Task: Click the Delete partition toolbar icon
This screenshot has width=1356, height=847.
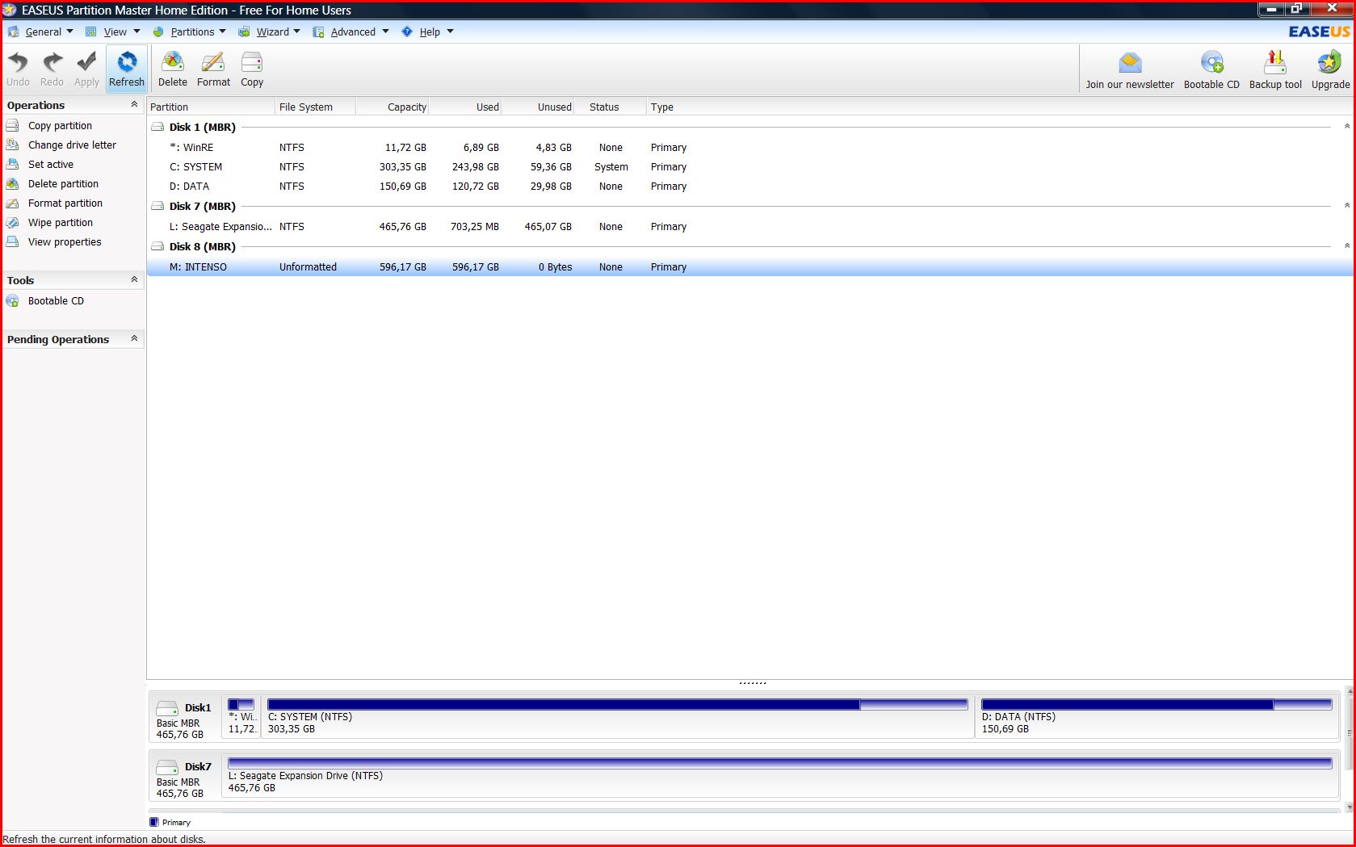Action: tap(172, 69)
